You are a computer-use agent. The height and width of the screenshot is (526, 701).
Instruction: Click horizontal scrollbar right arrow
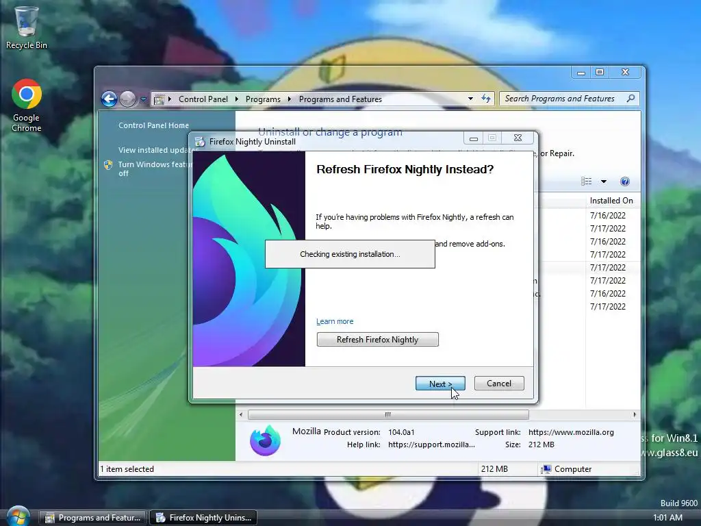click(x=635, y=414)
